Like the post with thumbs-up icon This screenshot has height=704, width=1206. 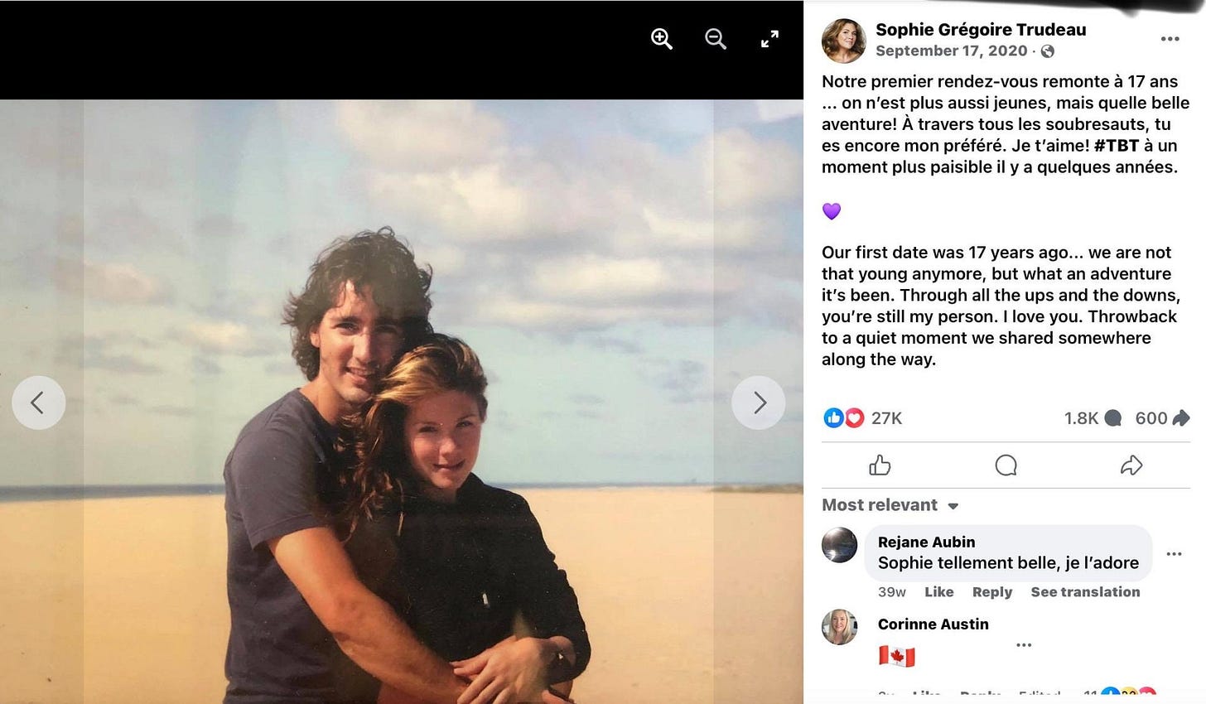pyautogui.click(x=880, y=465)
